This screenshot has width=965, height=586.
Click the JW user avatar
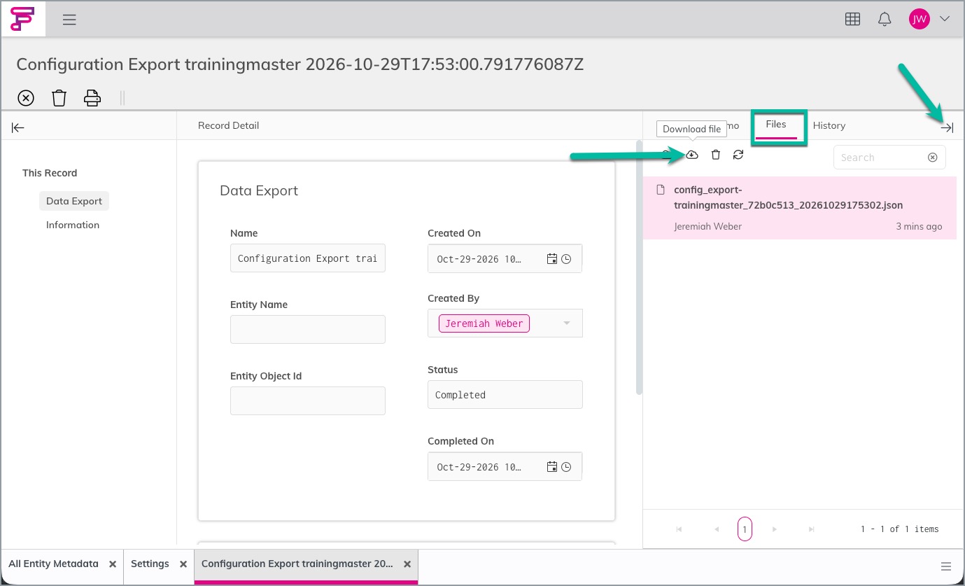point(919,19)
